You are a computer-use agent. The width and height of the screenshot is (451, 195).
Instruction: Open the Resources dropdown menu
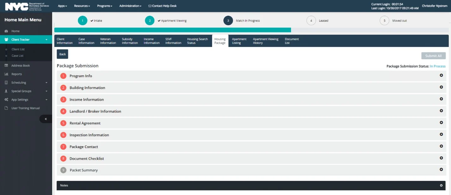[82, 6]
